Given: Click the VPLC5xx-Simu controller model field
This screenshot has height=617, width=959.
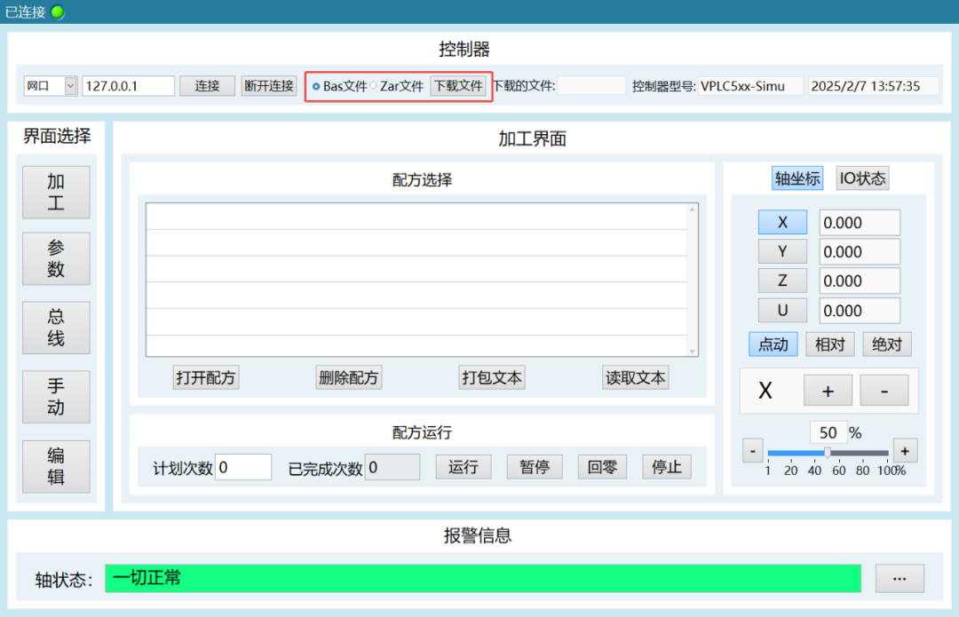Looking at the screenshot, I should tap(749, 86).
